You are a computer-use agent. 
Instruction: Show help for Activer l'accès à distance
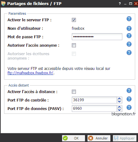point(129,91)
